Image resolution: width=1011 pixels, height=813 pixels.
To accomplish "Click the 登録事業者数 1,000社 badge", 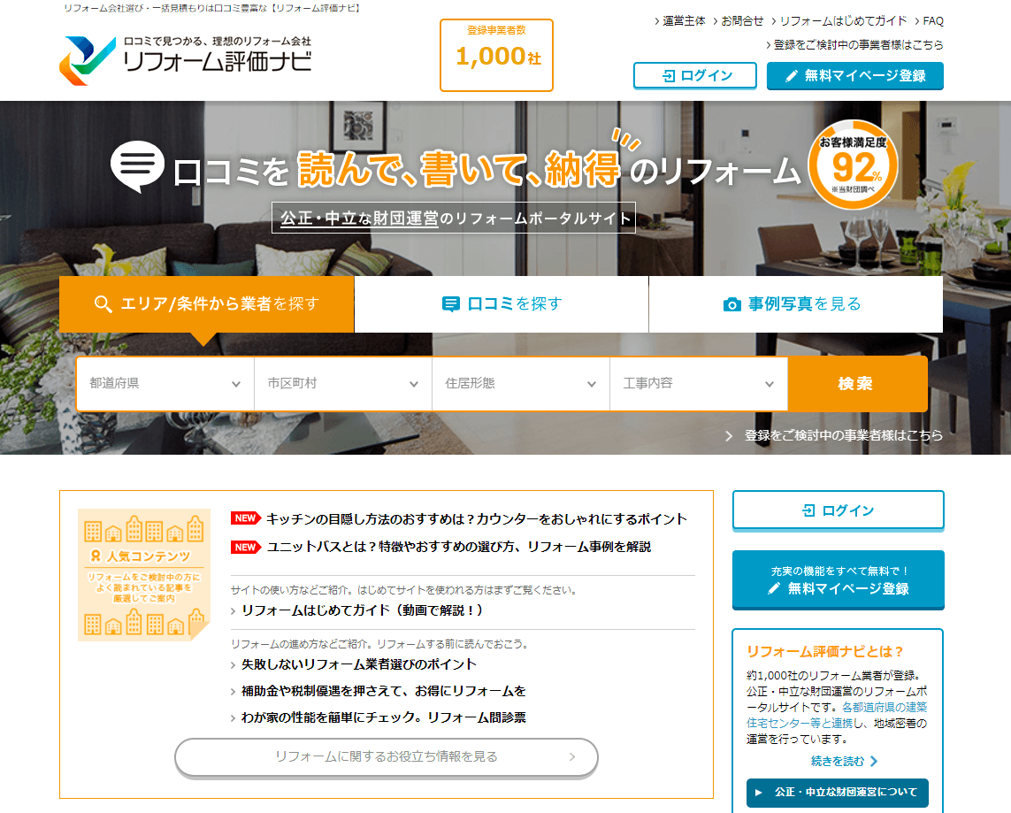I will pos(496,54).
